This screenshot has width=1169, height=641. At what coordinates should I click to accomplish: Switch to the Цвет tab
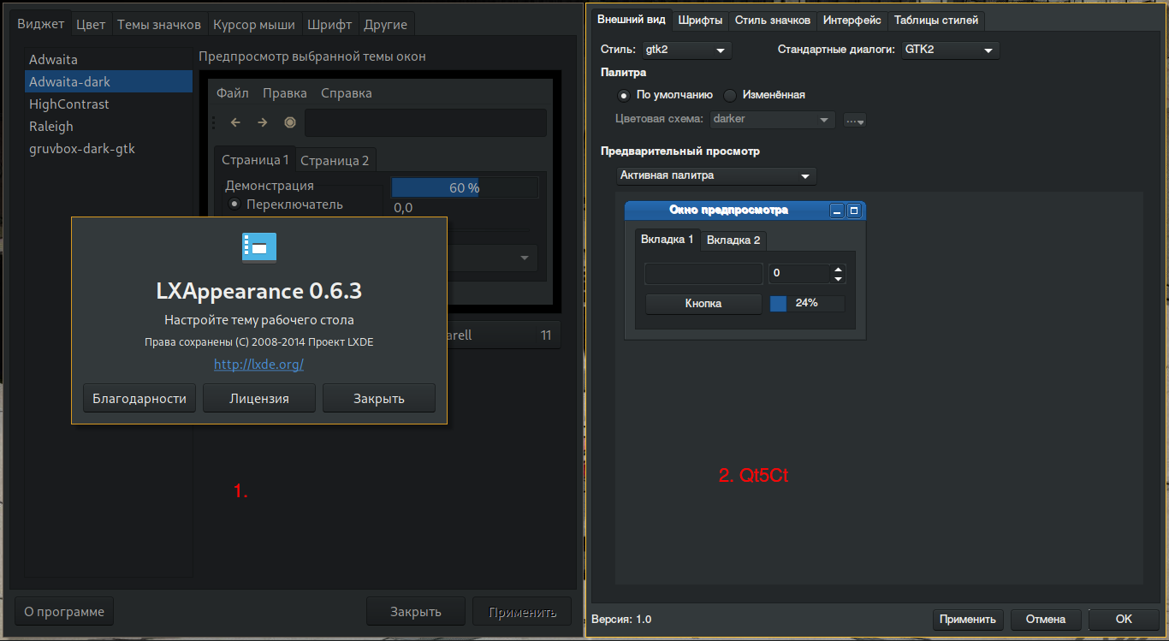point(91,25)
